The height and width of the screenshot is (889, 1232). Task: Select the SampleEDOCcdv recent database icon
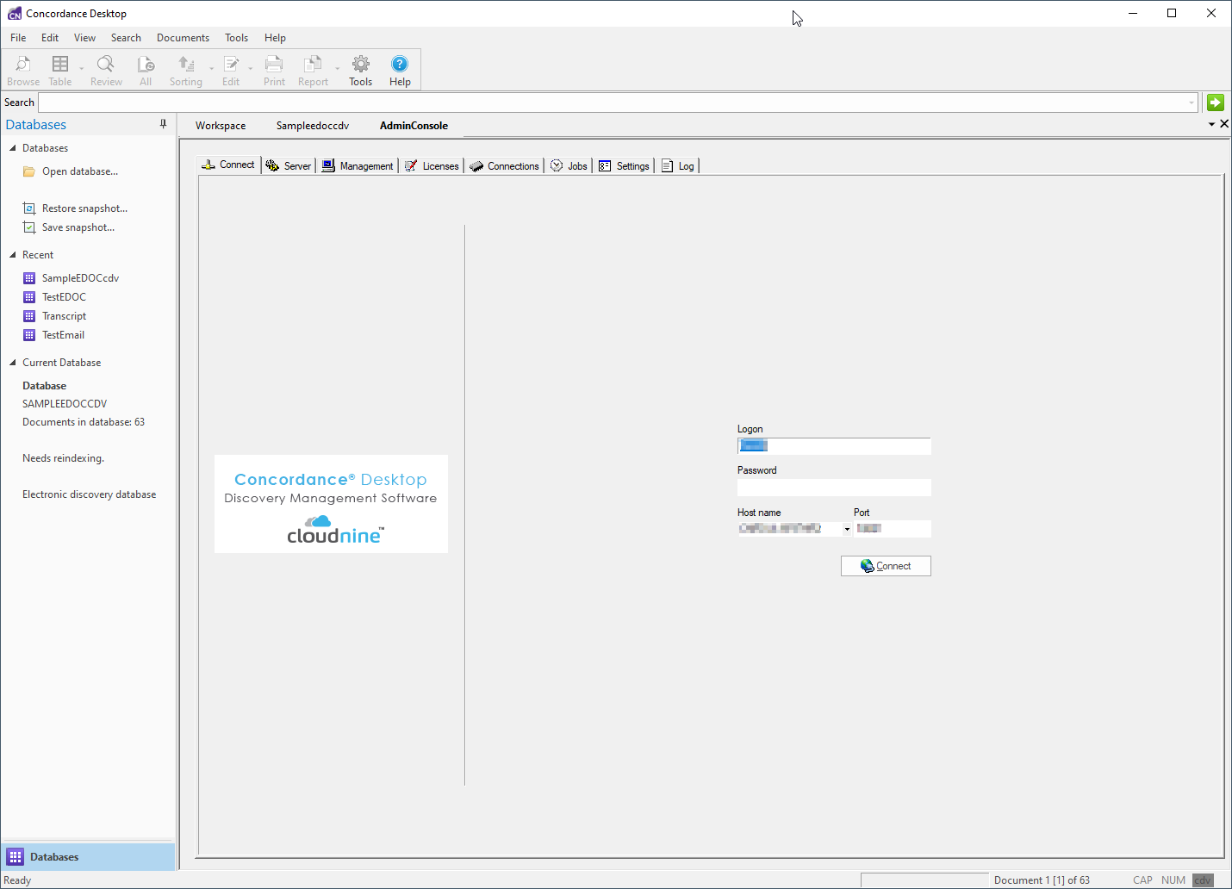click(x=29, y=278)
